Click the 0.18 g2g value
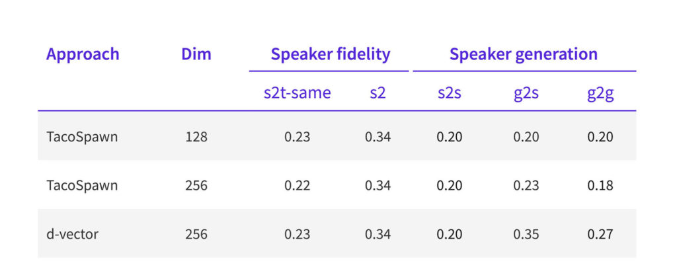Viewport: 677px width, 275px height. pos(600,186)
